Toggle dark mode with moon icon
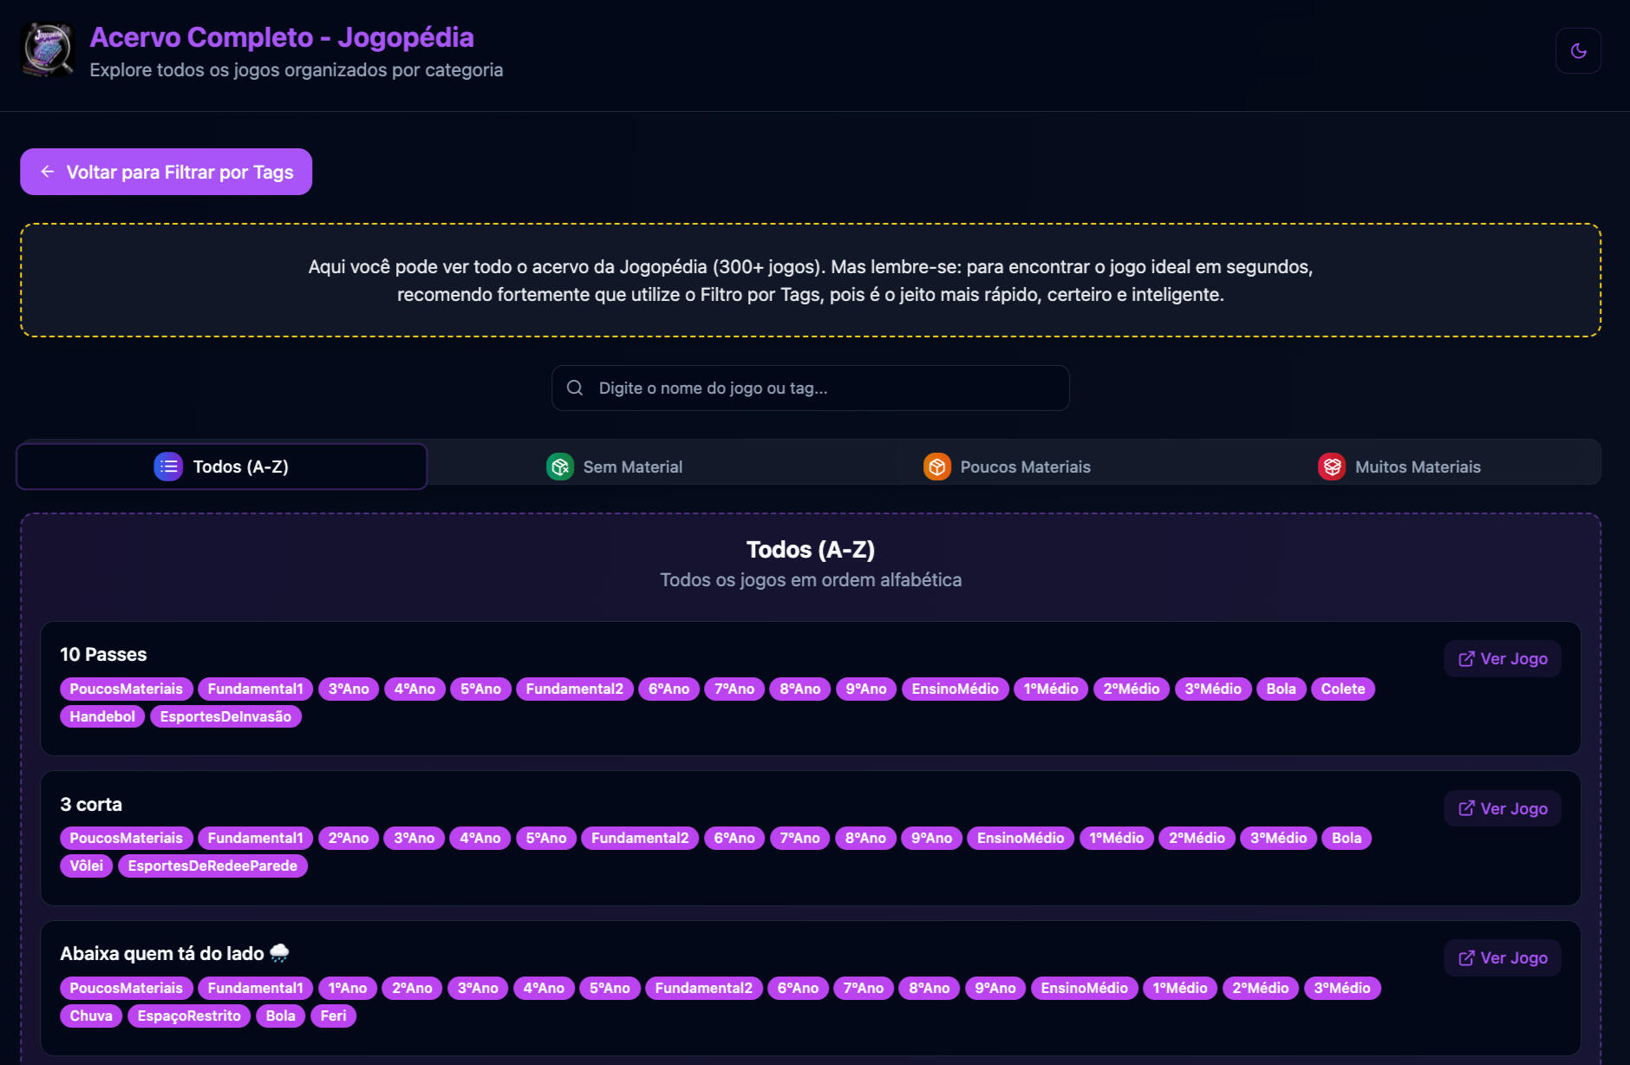 pyautogui.click(x=1578, y=51)
